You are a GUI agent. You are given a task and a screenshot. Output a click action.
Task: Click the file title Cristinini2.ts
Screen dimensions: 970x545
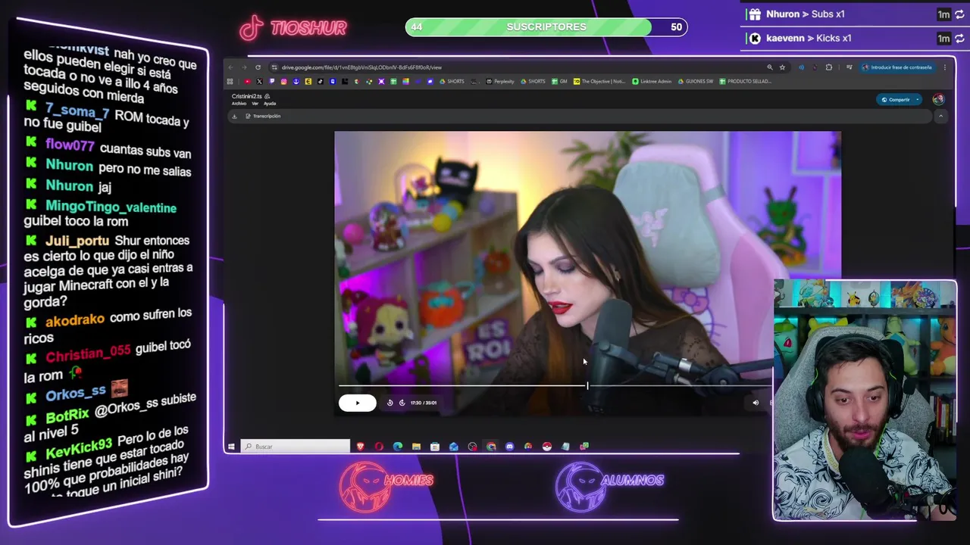click(x=247, y=96)
